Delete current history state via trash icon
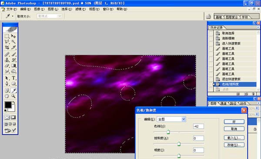This screenshot has width=261, height=159. (x=253, y=94)
